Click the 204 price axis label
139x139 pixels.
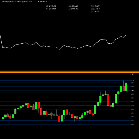[x=132, y=106]
